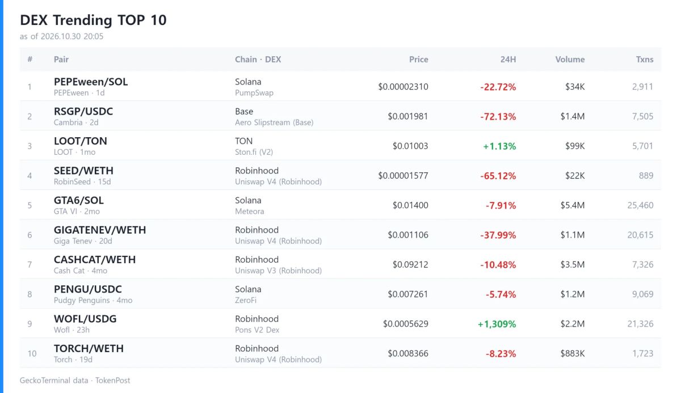Click the price $0.001106
This screenshot has width=681, height=393.
(408, 235)
